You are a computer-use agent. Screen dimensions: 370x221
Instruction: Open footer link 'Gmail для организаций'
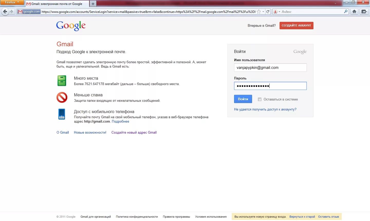tap(96, 217)
